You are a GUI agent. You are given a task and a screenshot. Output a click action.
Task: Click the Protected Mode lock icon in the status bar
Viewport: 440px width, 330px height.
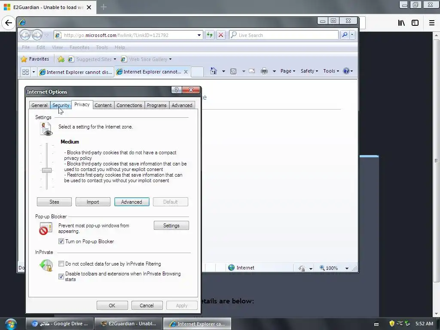point(302,268)
